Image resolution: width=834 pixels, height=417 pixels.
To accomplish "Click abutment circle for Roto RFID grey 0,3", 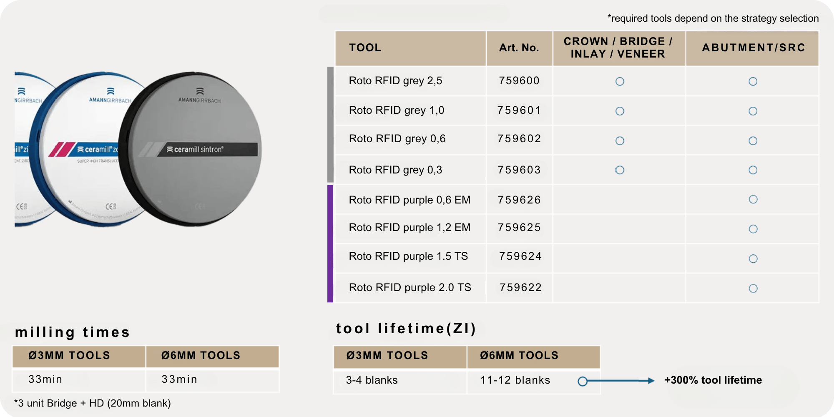I will click(753, 170).
